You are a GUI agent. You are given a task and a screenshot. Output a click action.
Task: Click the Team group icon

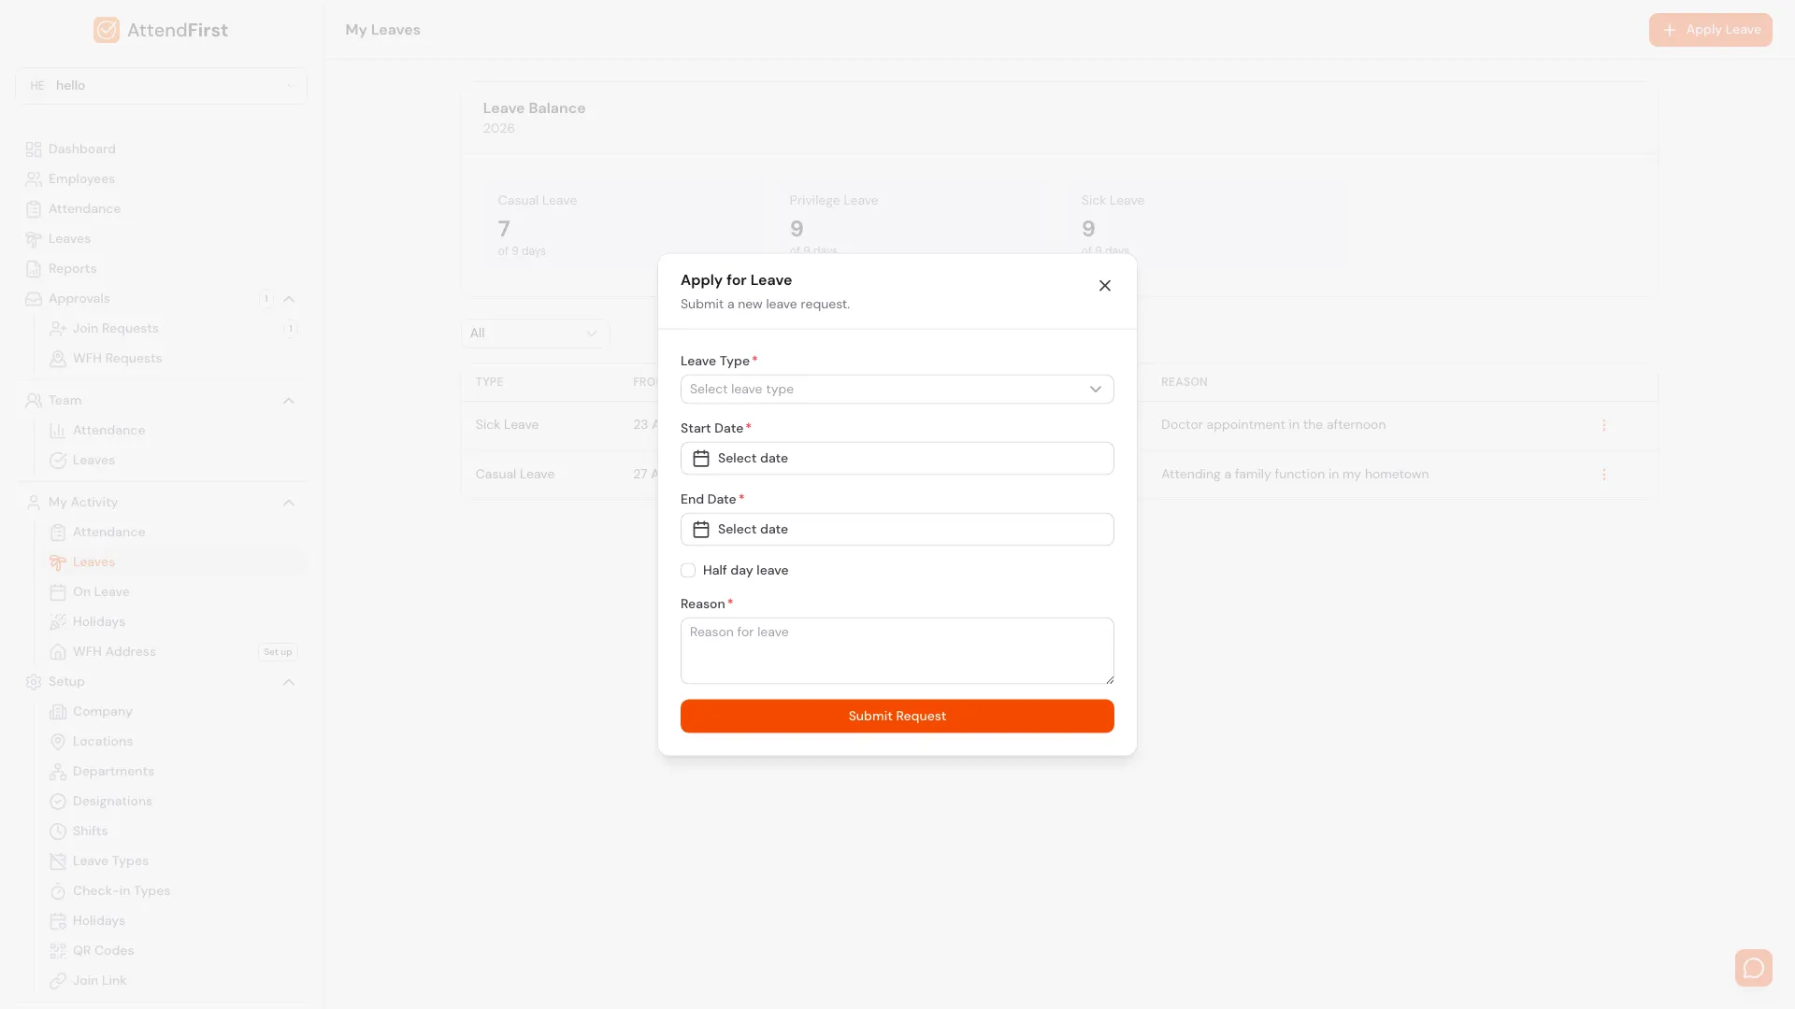click(x=34, y=401)
